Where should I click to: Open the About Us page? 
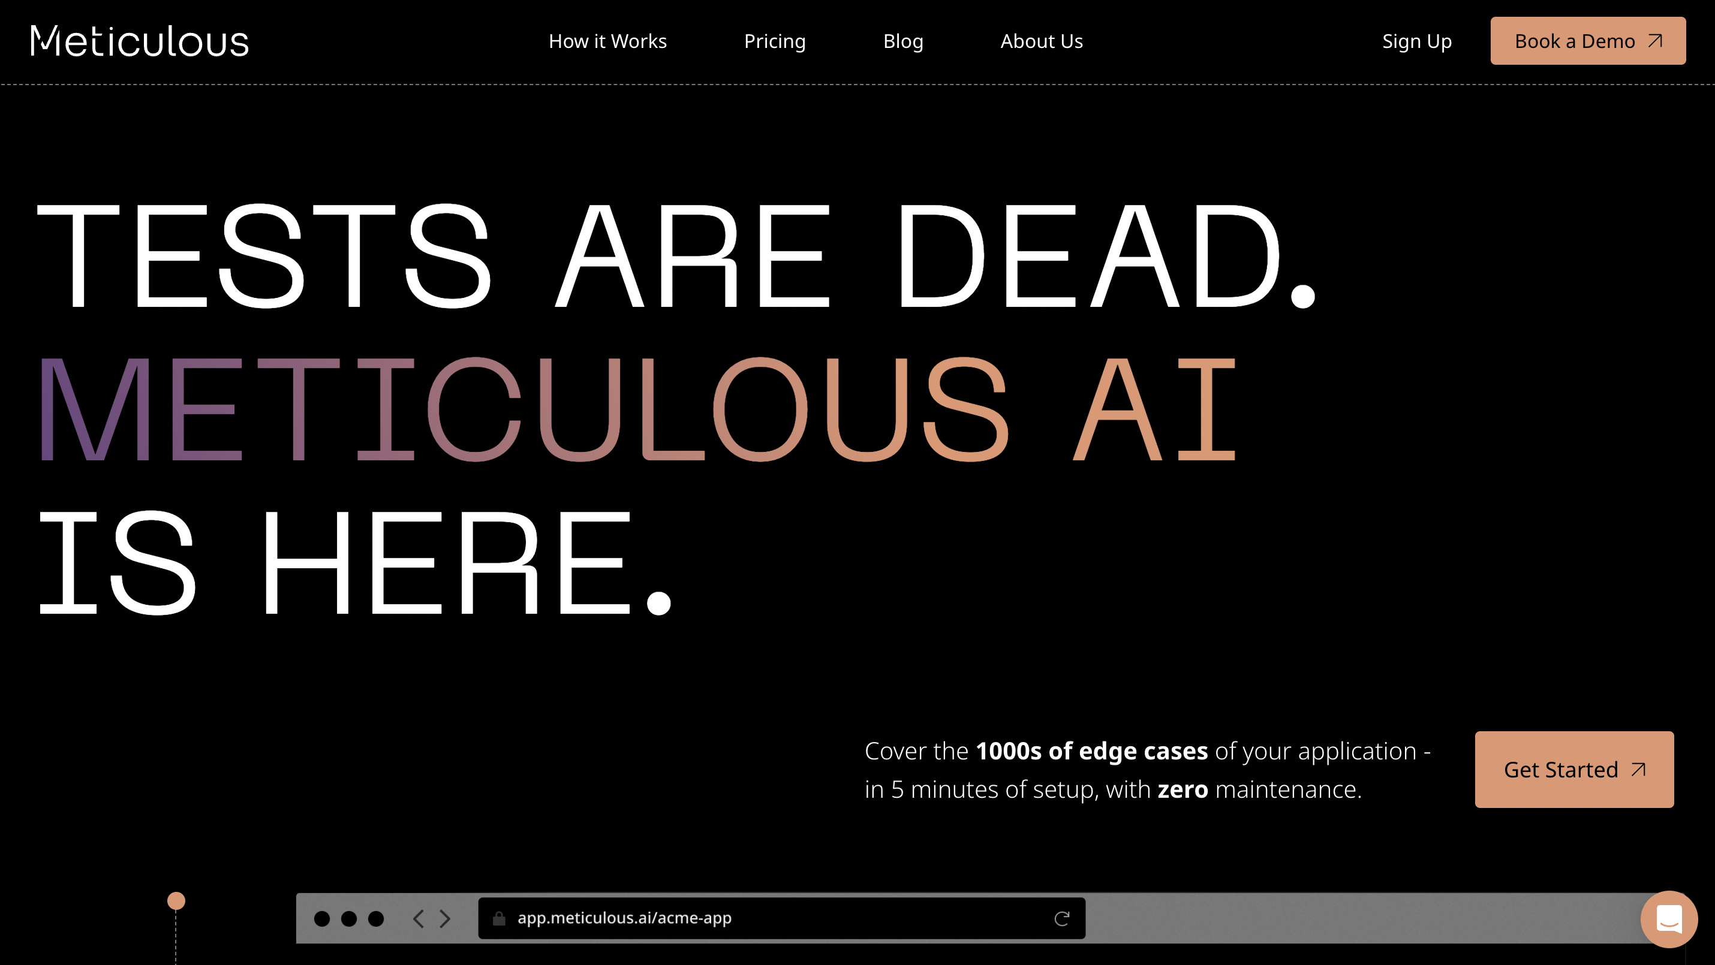(x=1041, y=41)
